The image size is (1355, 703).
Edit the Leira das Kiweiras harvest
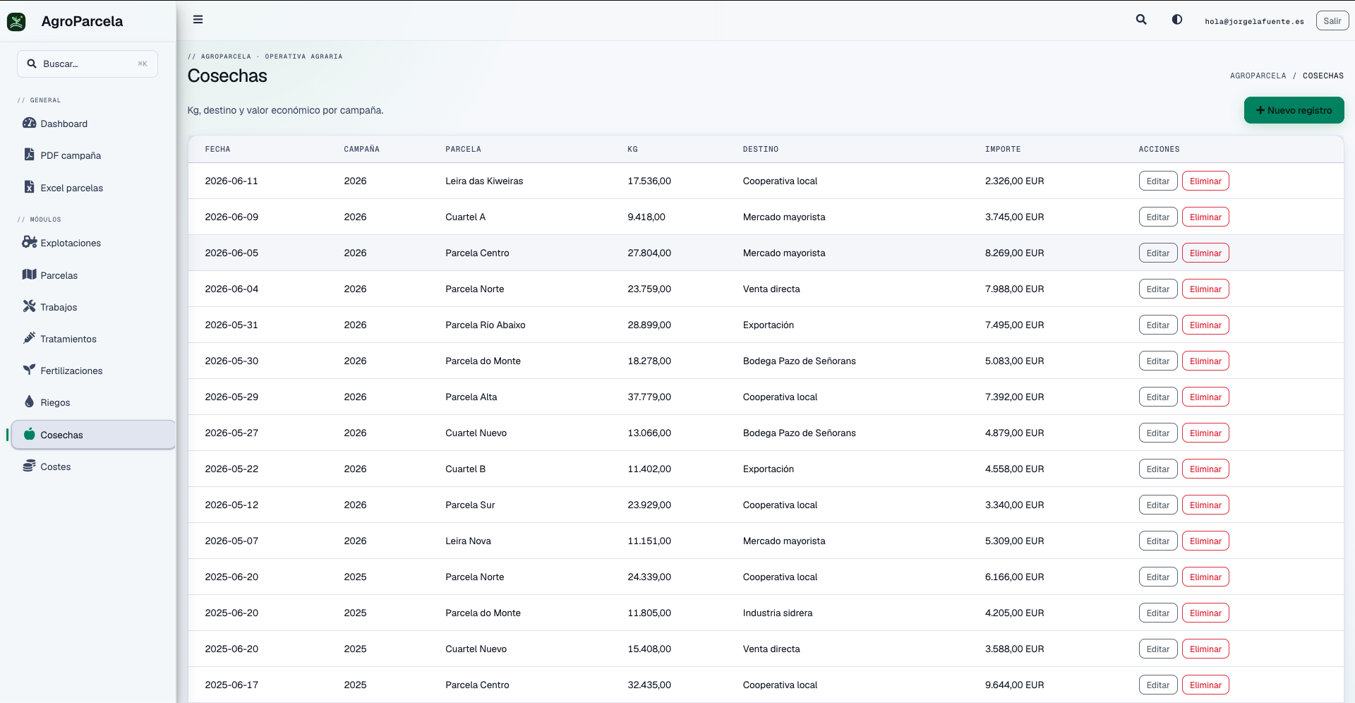pyautogui.click(x=1158, y=181)
